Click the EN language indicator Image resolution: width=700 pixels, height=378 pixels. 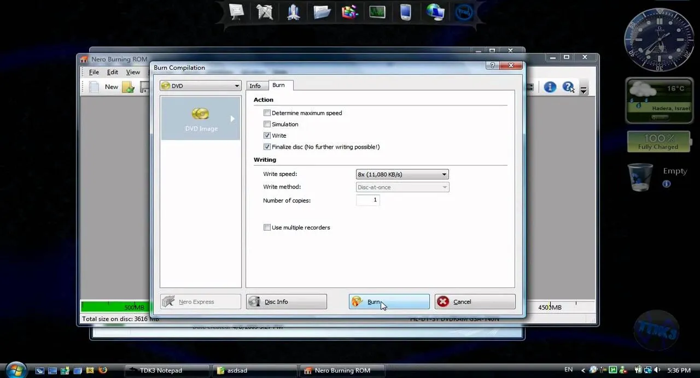(x=569, y=370)
